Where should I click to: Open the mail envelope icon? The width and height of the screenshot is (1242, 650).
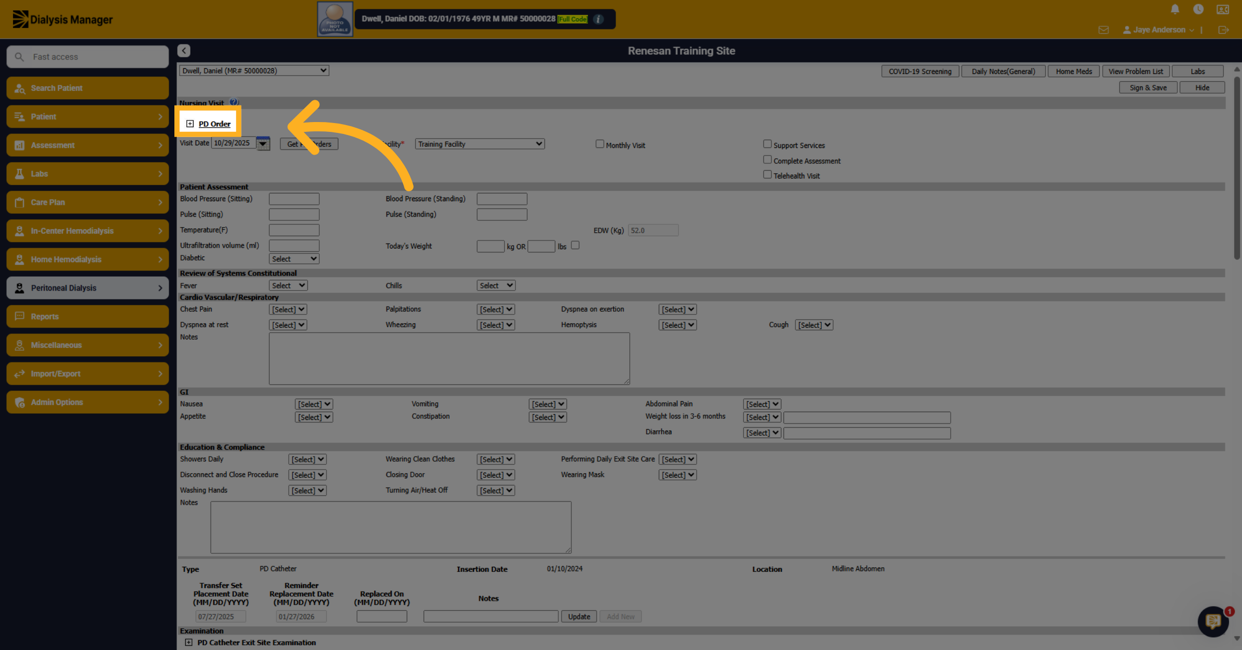tap(1103, 30)
